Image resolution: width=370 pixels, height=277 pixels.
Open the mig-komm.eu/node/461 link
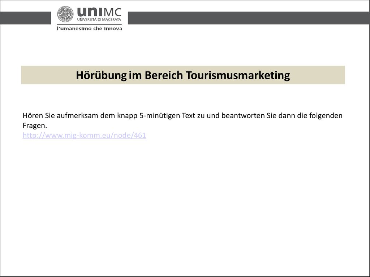pos(84,135)
